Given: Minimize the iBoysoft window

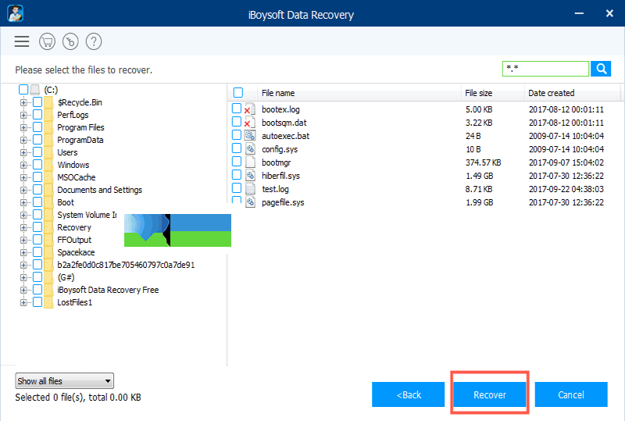Looking at the screenshot, I should pos(579,13).
